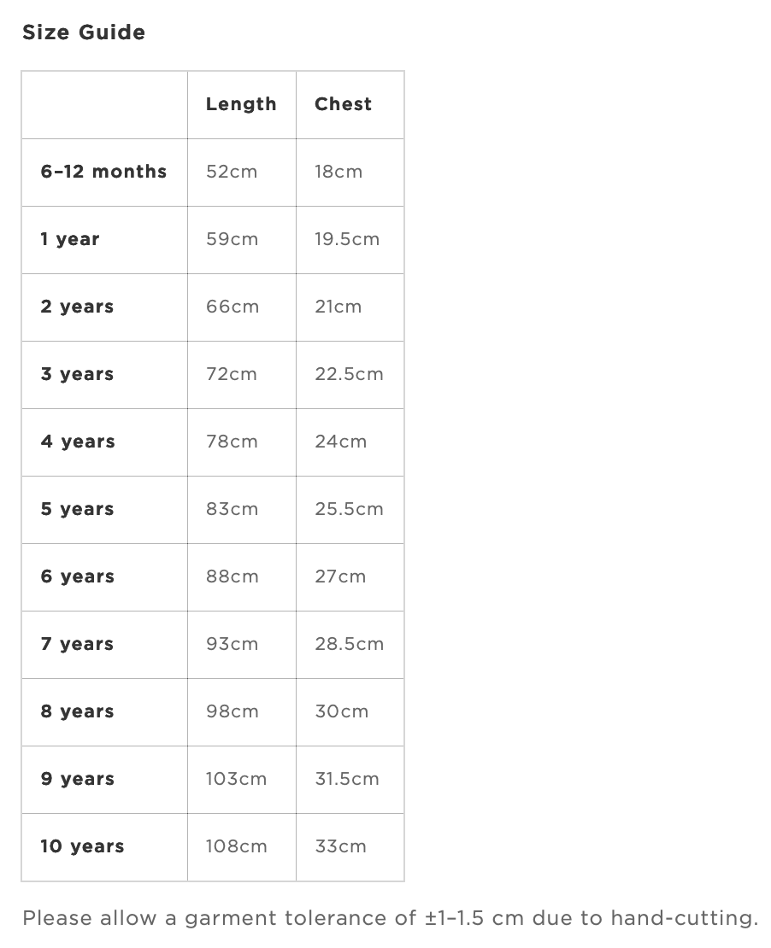Viewport: 771px width, 948px height.
Task: Select the 33cm chest value
Action: point(340,846)
